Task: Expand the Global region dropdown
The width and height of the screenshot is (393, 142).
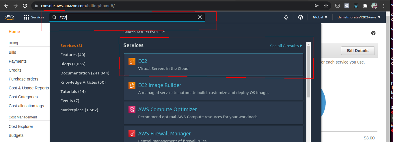Action: tap(320, 17)
